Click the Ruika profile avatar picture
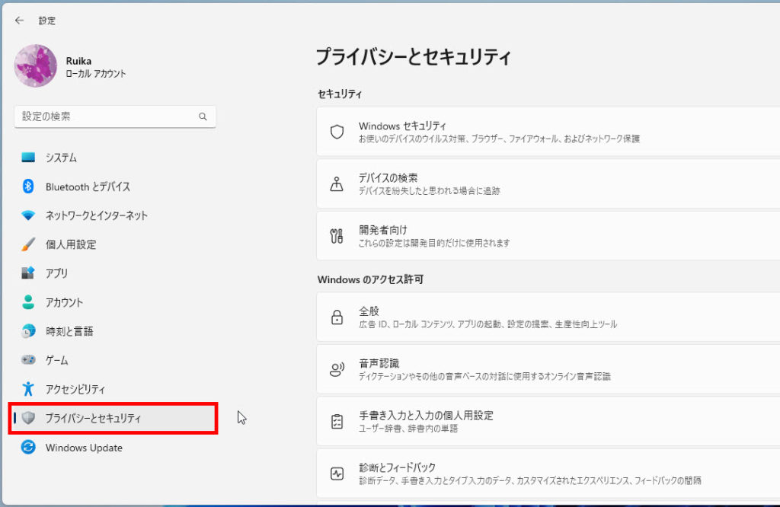The image size is (780, 507). pyautogui.click(x=36, y=66)
